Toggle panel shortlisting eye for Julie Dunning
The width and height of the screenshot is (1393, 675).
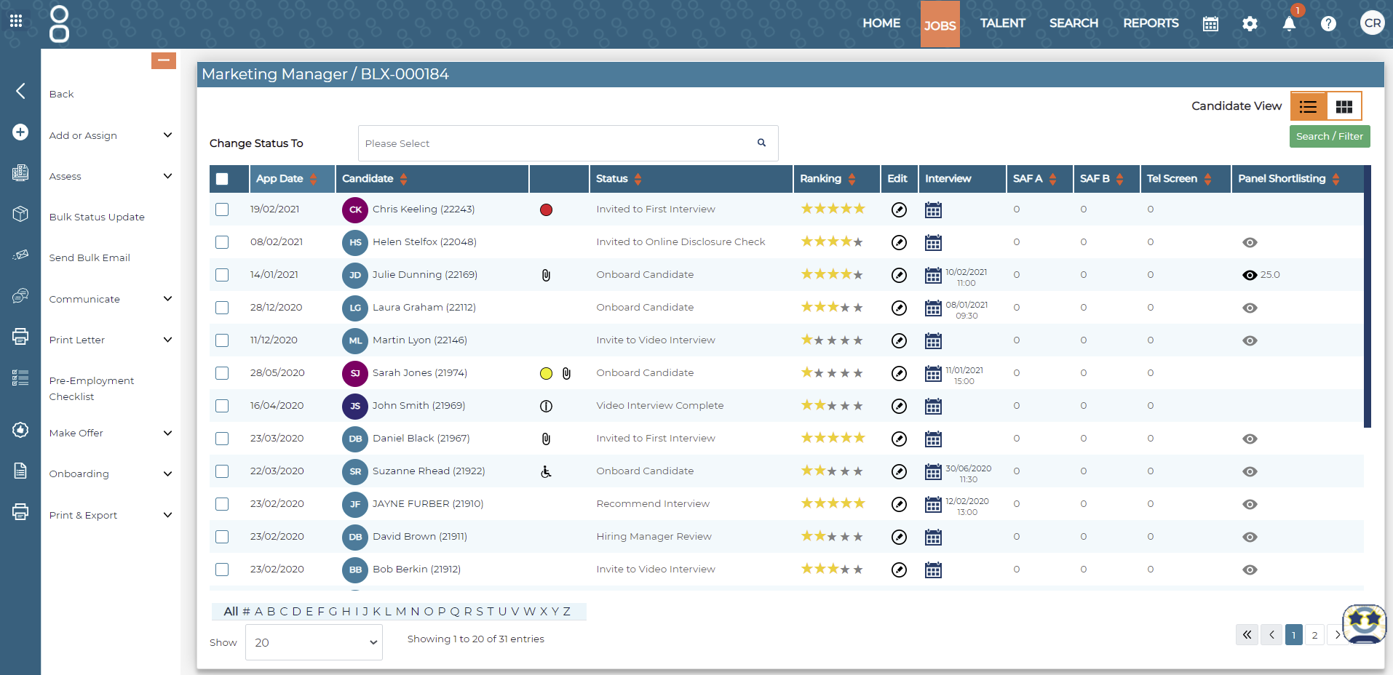[x=1250, y=275]
